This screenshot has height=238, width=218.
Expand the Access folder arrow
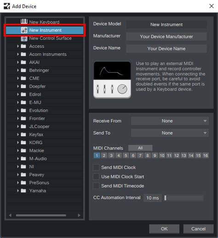click(x=18, y=46)
